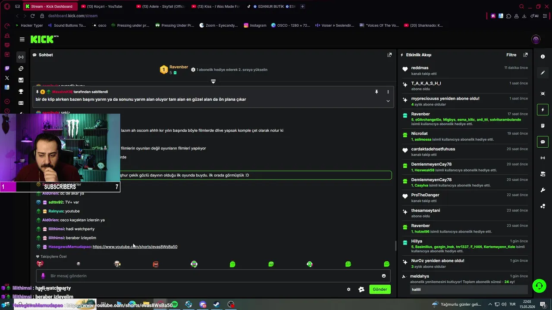Image resolution: width=552 pixels, height=310 pixels.
Task: Expand the pinned message chevron
Action: [x=388, y=101]
